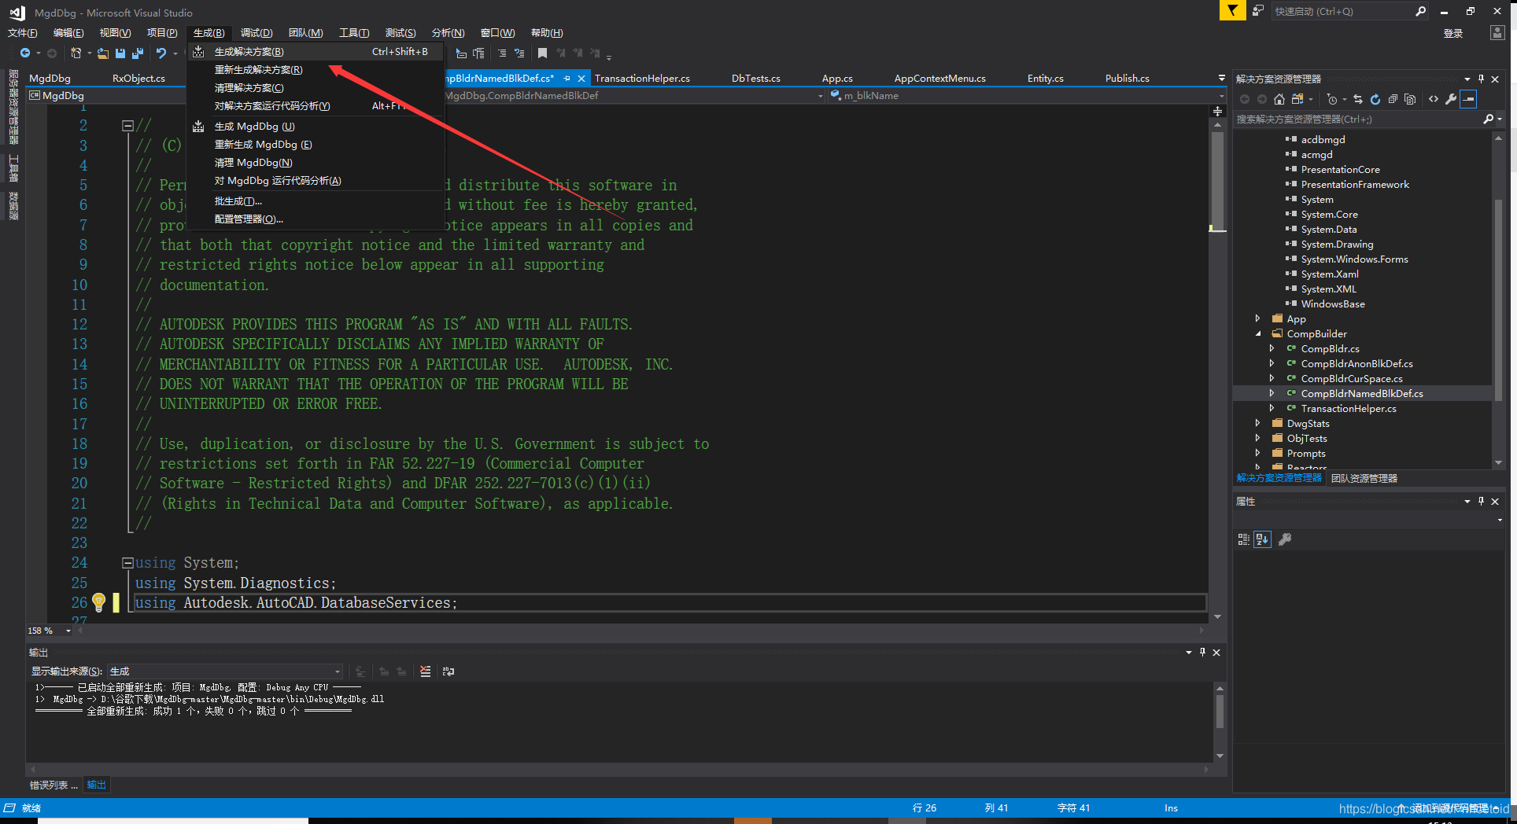Select 清理解决方案(C) menu entry

tap(315, 88)
